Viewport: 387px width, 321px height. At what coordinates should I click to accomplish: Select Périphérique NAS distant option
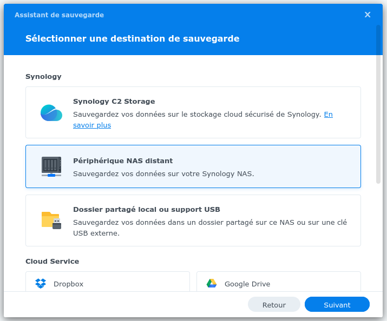(x=193, y=166)
